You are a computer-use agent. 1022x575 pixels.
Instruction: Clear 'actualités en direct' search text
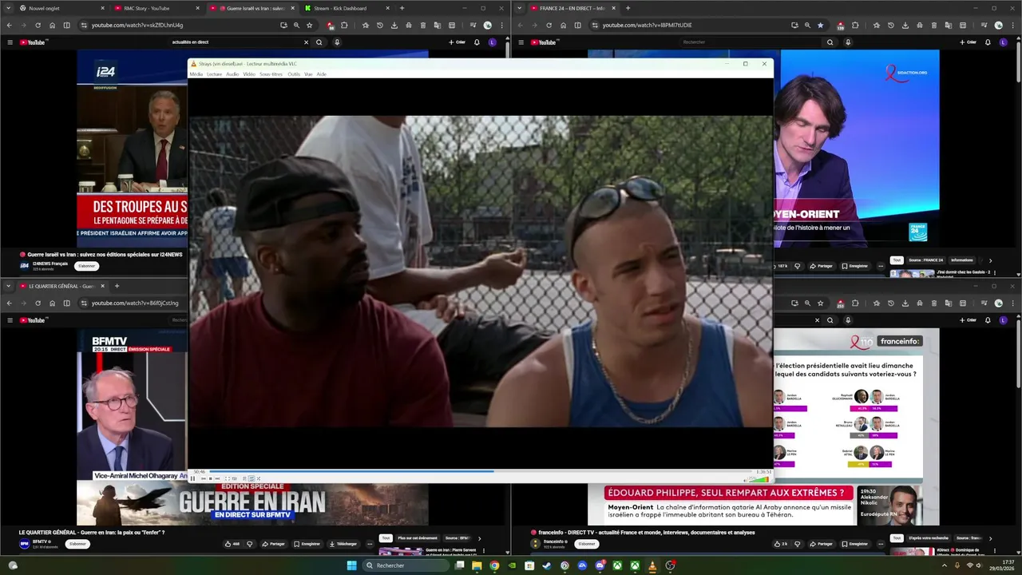click(x=306, y=42)
